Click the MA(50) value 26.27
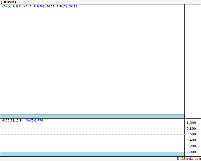Image resolution: width=201 pixels, height=161 pixels. 50,6
